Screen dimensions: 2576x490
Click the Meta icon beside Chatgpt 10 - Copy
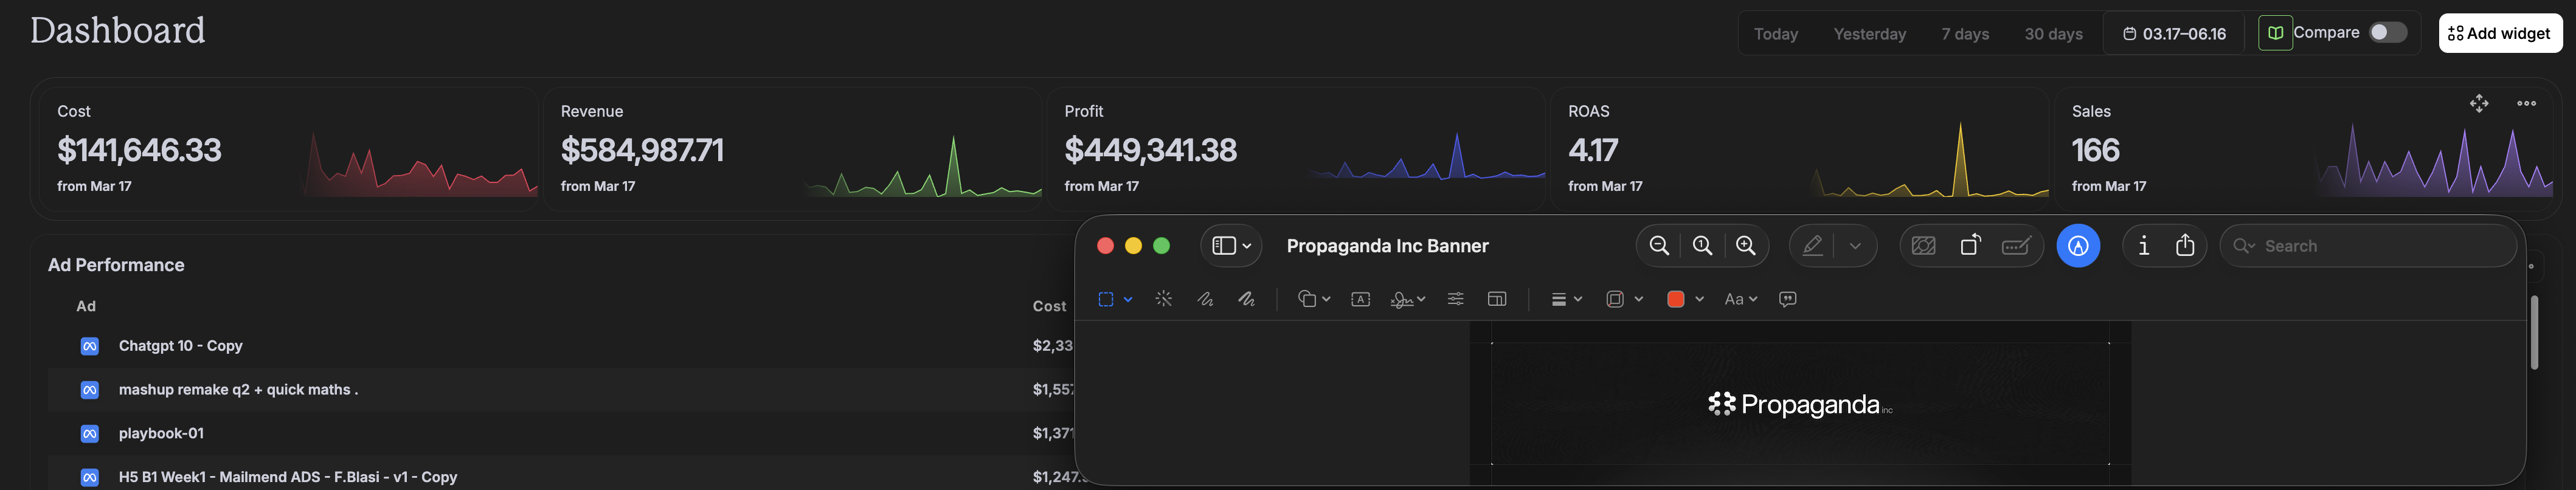[x=90, y=346]
